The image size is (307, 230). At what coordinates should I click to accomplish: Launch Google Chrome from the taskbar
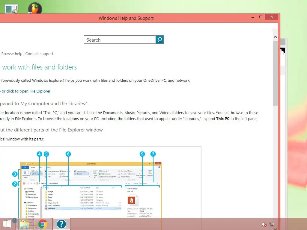[43, 224]
